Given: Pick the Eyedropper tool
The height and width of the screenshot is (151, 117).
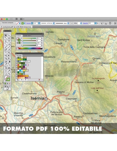Looking at the screenshot, I should coord(6,64).
